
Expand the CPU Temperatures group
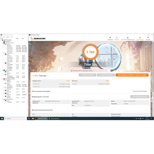4,53
